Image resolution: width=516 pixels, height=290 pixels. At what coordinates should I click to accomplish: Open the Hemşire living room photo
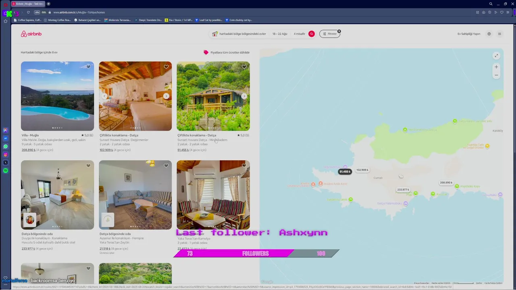click(135, 195)
